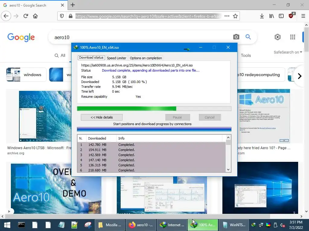Show more image filter chips with the right chevron

click(300, 76)
